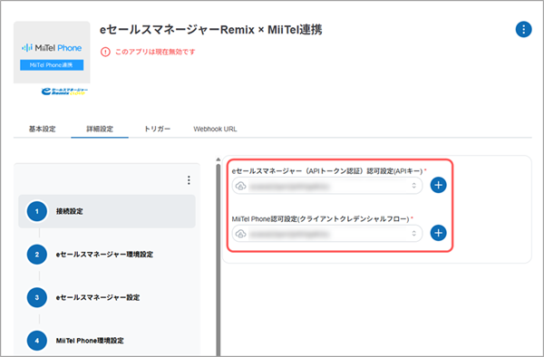Click the step list vertical scrollbar

pos(219,260)
